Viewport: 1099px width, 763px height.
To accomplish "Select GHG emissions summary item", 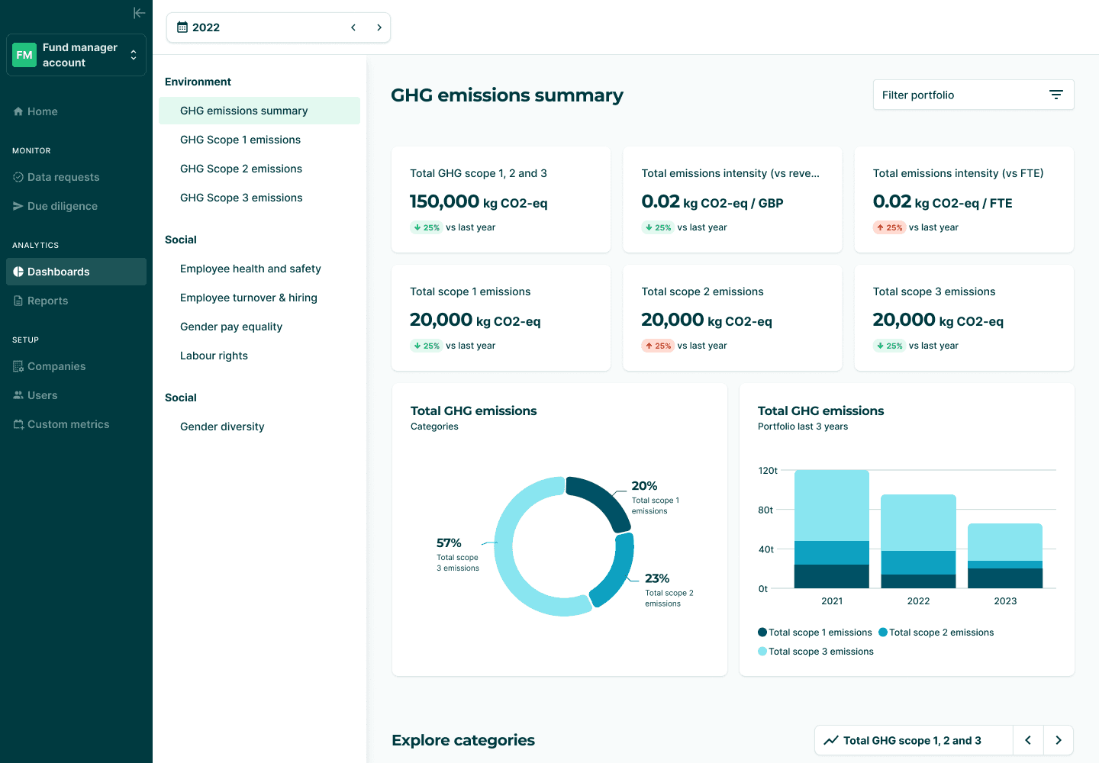I will (x=259, y=111).
